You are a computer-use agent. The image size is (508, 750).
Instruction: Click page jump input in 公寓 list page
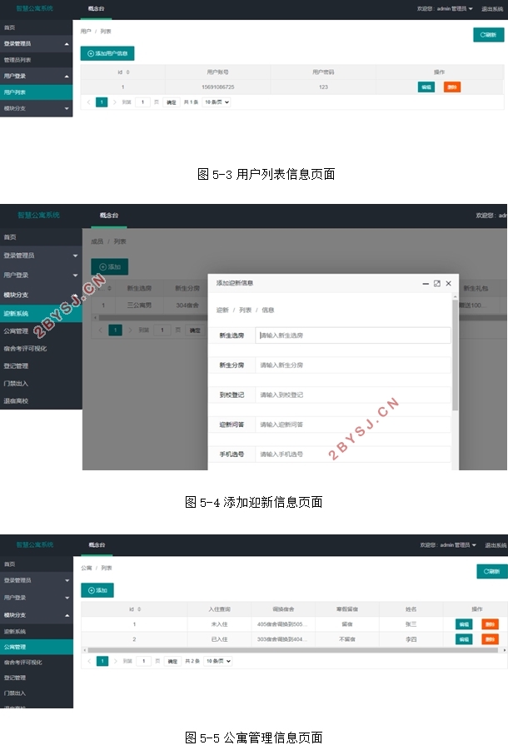coord(143,661)
